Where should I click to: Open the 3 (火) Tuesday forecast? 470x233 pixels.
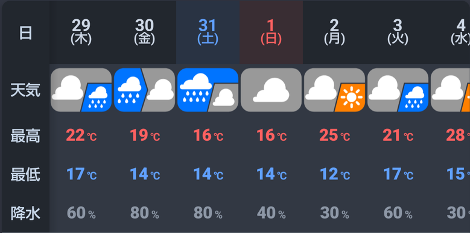398,33
